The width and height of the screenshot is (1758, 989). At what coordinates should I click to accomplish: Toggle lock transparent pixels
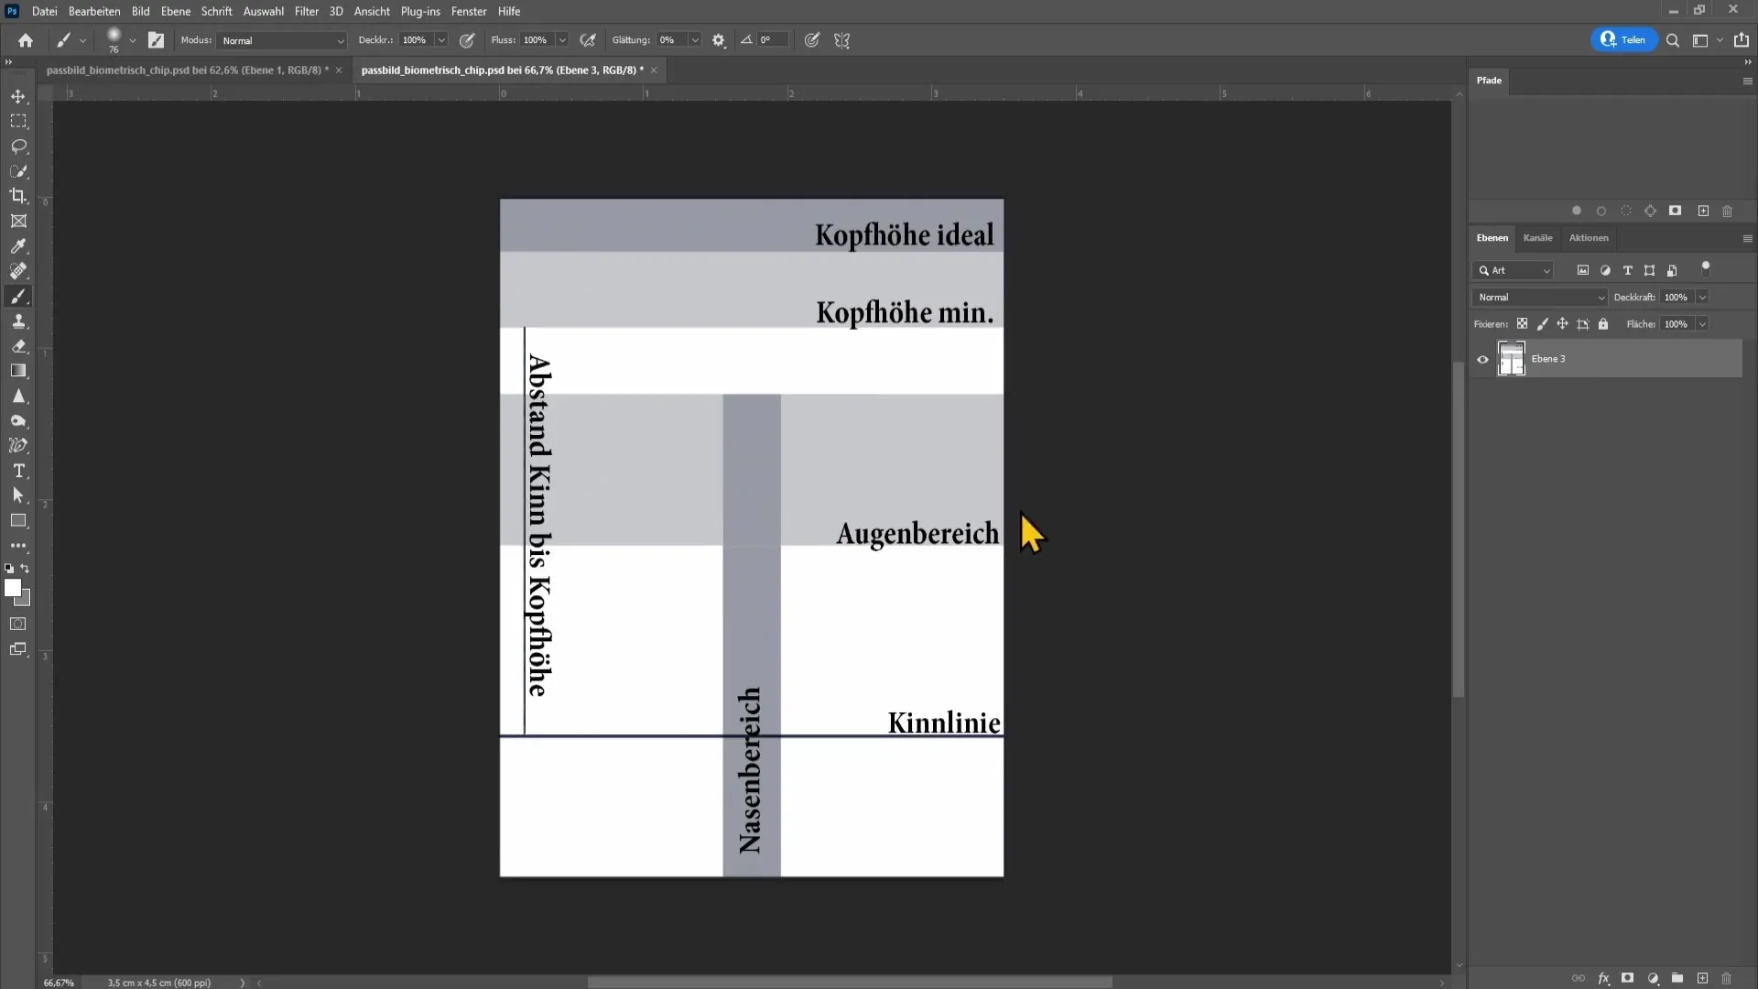(x=1522, y=324)
